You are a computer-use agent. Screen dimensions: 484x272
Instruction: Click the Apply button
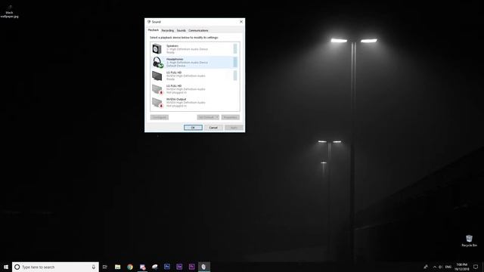234,128
